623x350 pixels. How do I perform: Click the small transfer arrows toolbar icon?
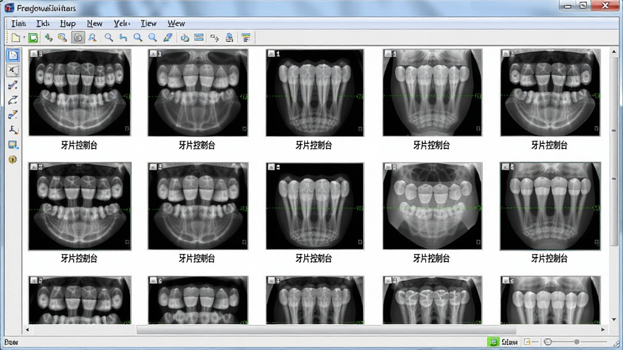point(215,38)
